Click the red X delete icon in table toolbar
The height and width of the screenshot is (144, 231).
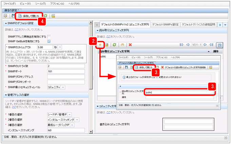[130, 45]
